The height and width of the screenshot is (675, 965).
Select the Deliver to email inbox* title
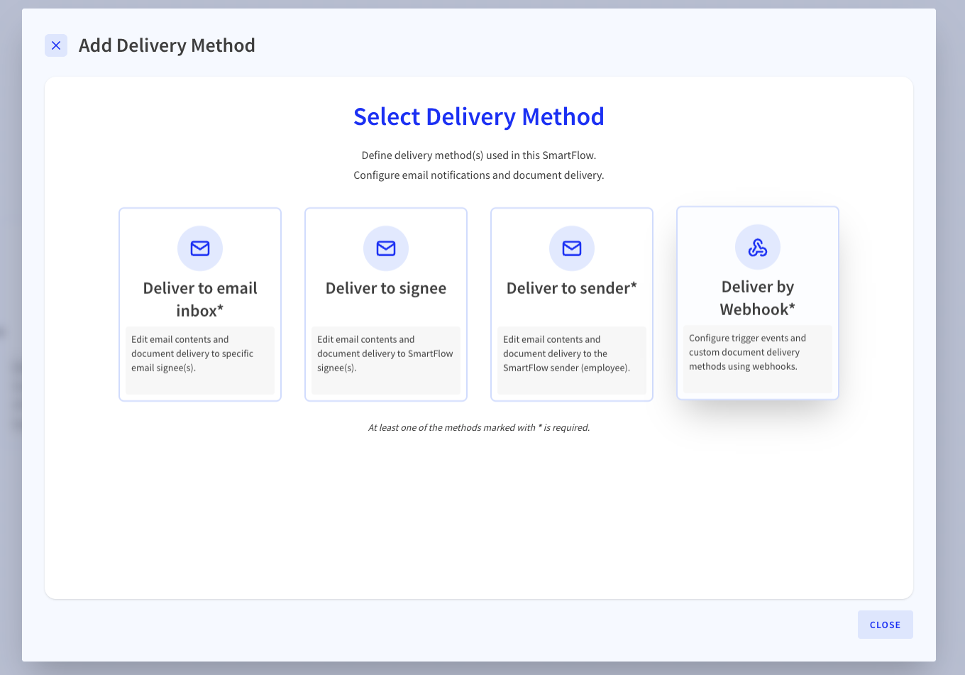pos(200,300)
